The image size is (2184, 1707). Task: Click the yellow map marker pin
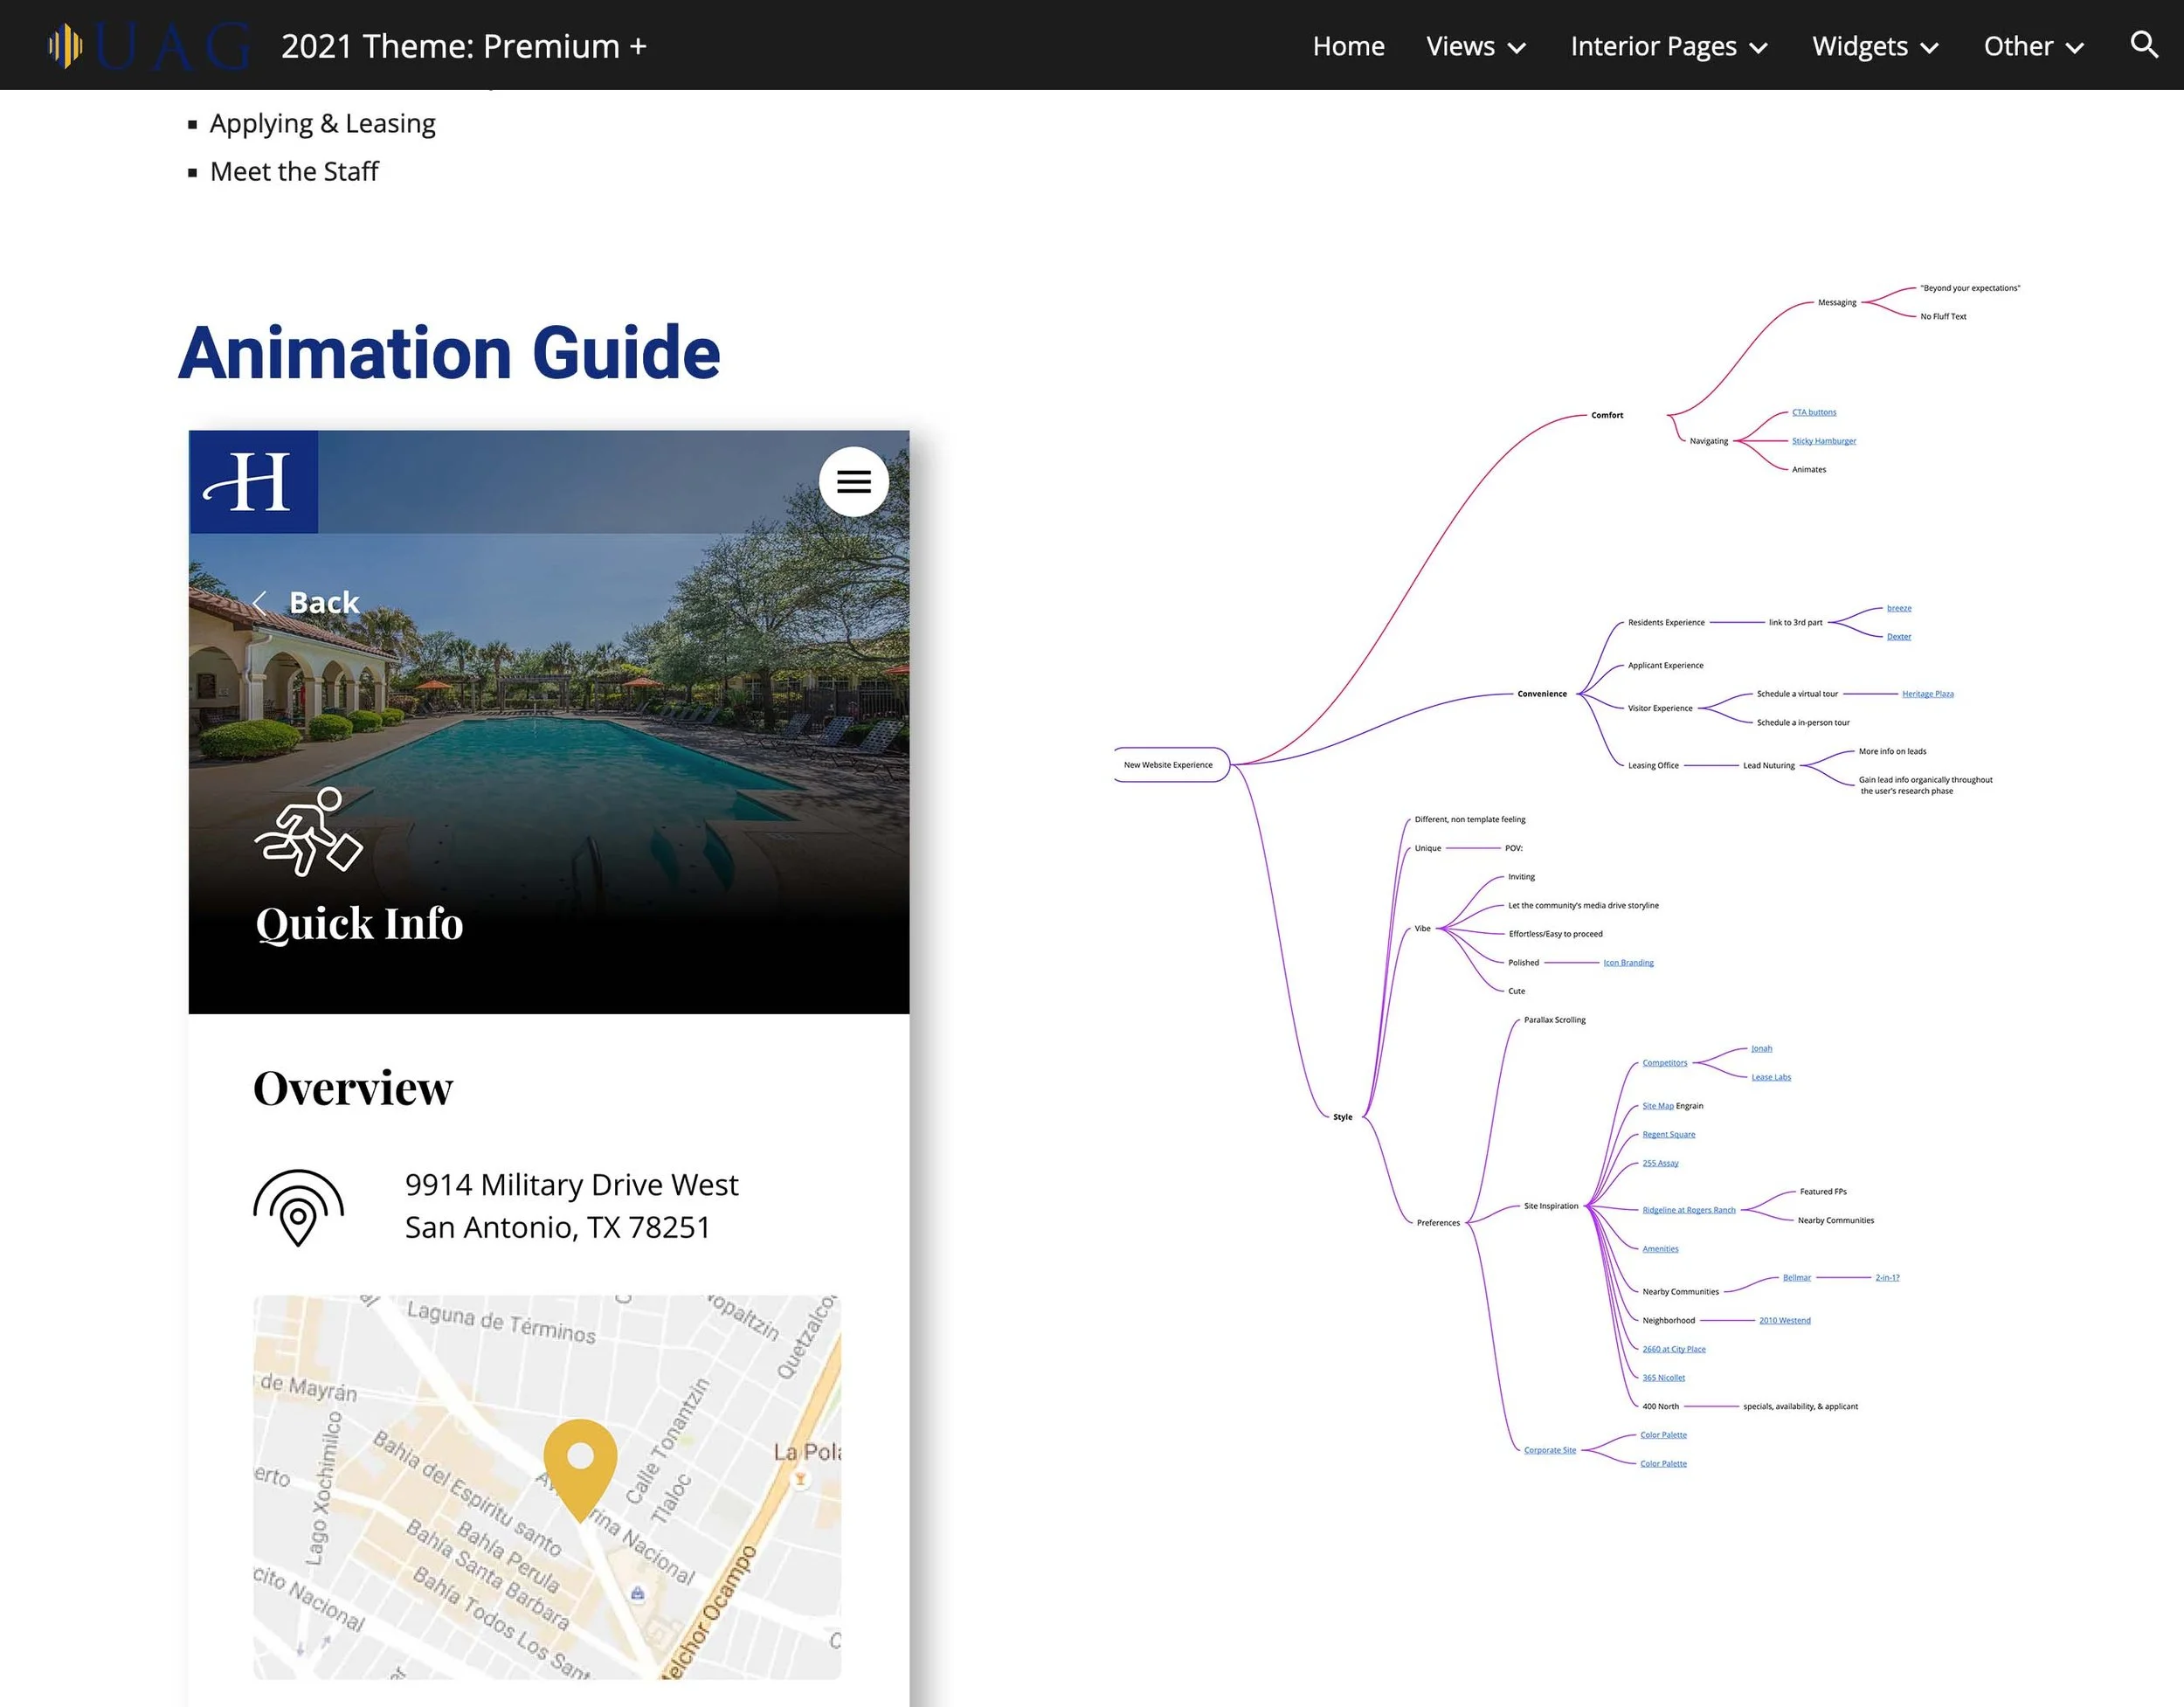(x=580, y=1465)
